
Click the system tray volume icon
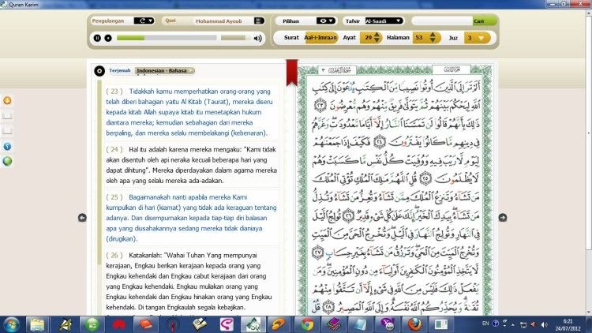click(544, 324)
